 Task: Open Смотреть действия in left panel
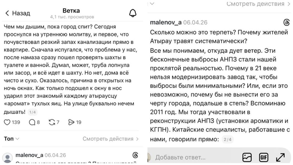click(x=111, y=139)
